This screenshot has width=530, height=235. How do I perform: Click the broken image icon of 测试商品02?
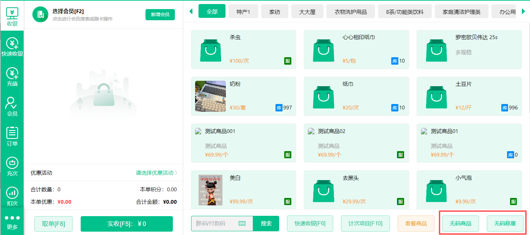coord(311,131)
